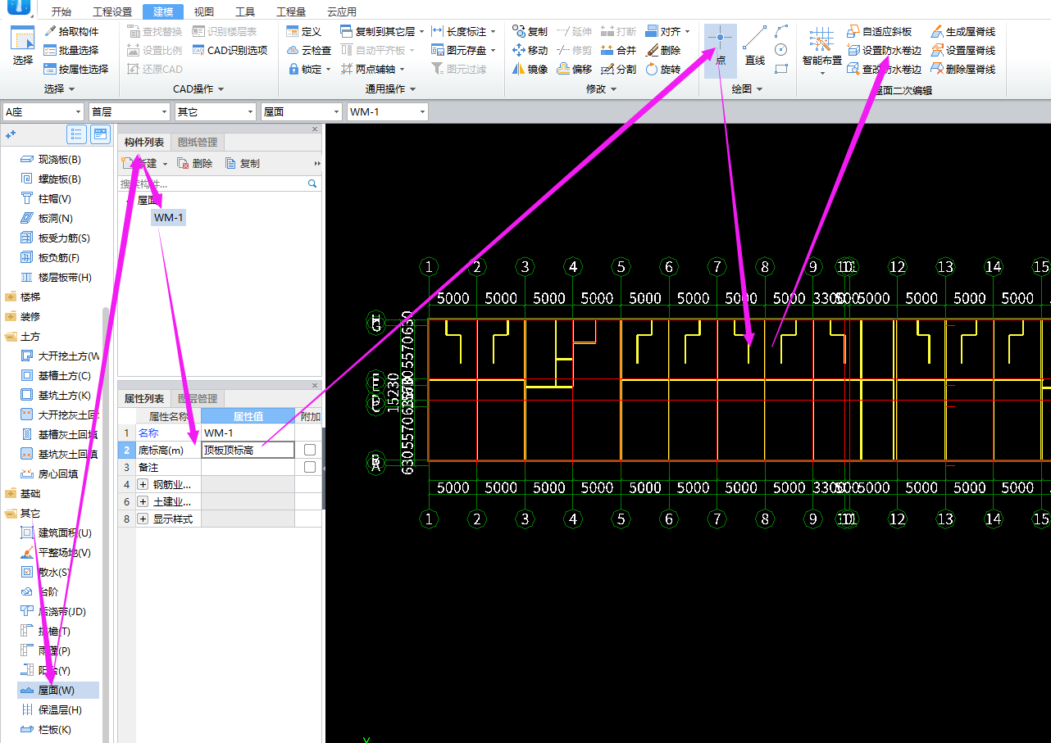Check 附加 box for 备注 row

click(x=309, y=467)
